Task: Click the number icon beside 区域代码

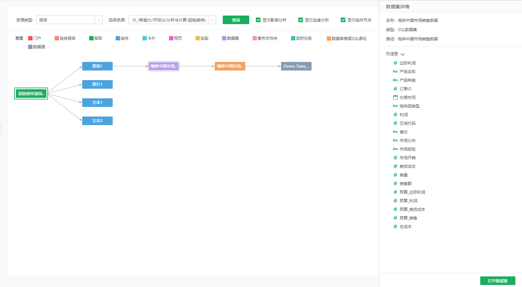Action: [x=395, y=123]
